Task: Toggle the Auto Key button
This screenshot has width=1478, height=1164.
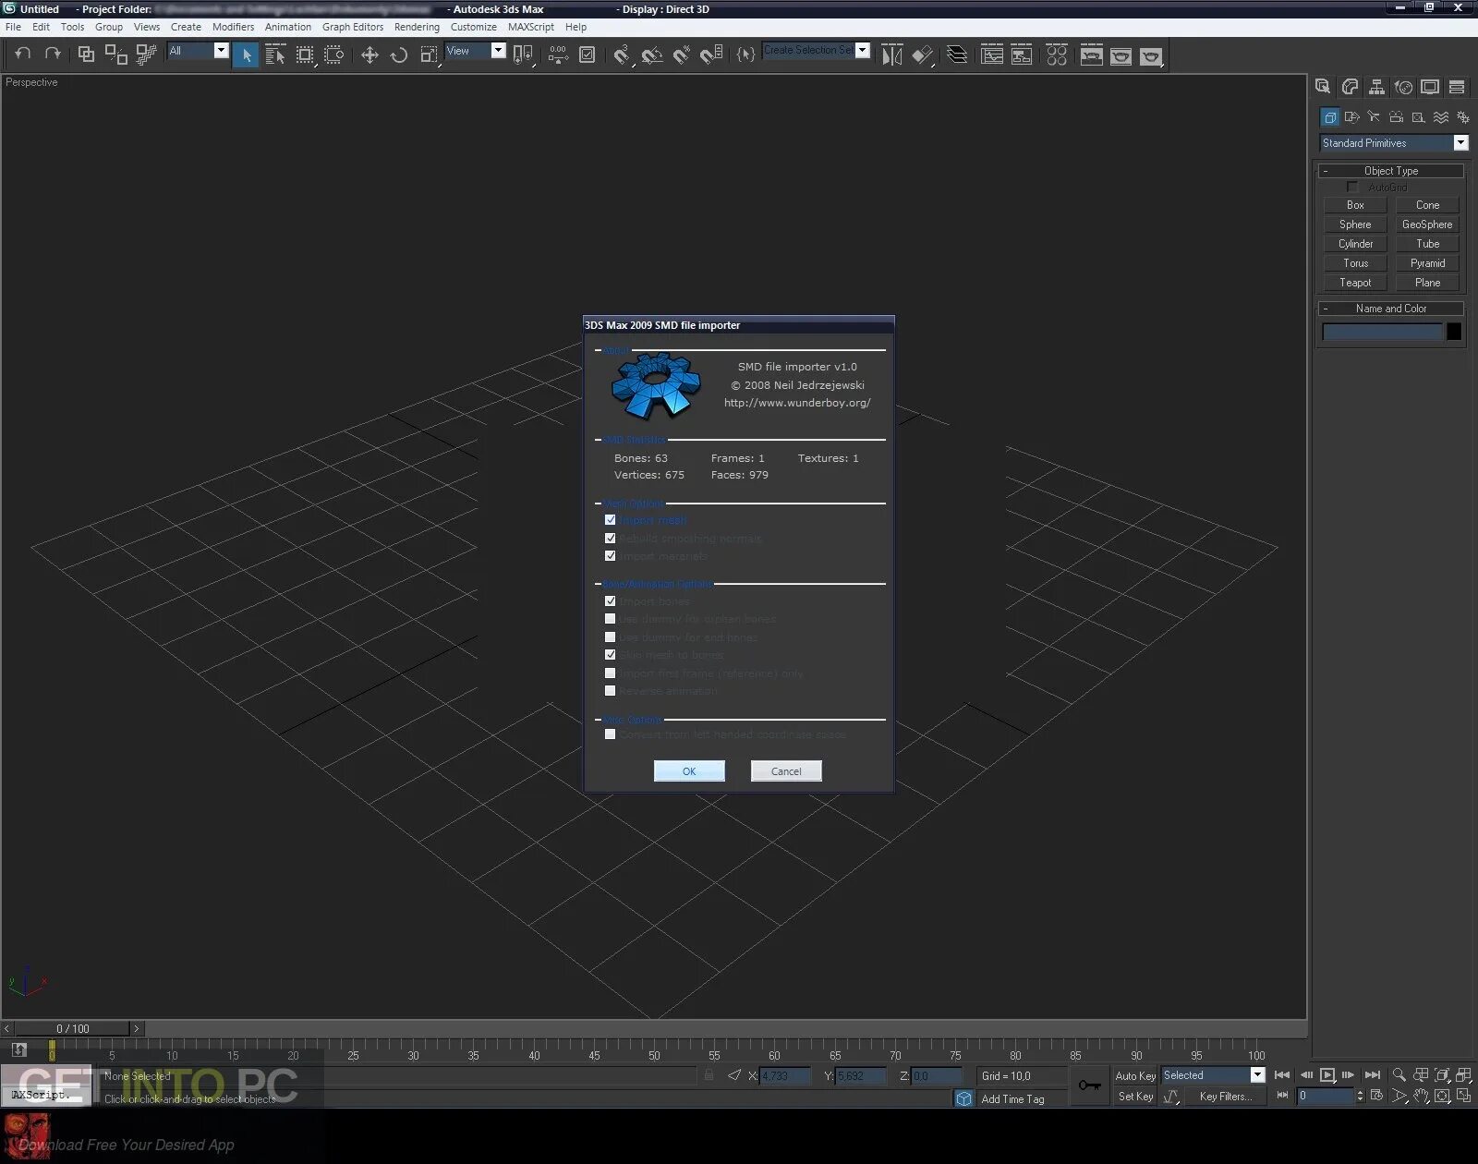Action: [1135, 1076]
